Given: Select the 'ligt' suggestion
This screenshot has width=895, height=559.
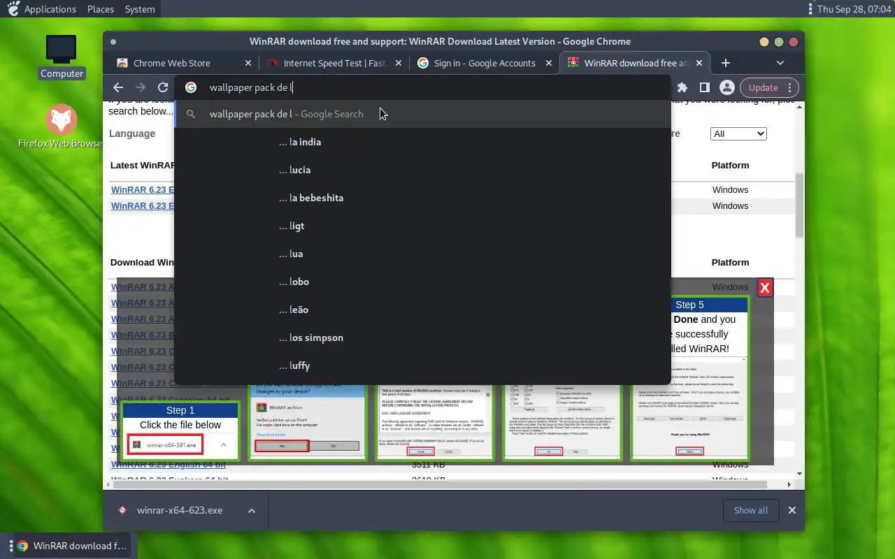Looking at the screenshot, I should pos(422,226).
